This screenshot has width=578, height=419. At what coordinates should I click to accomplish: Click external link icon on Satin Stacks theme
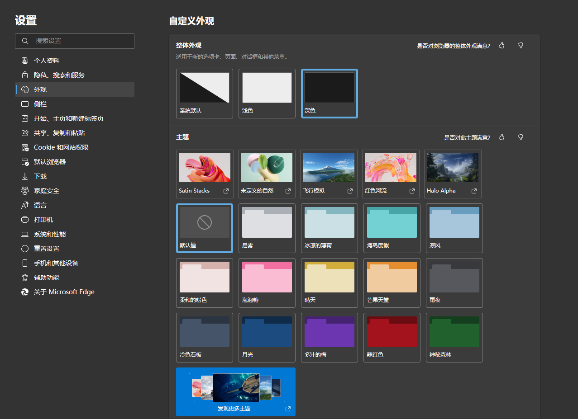click(x=226, y=191)
